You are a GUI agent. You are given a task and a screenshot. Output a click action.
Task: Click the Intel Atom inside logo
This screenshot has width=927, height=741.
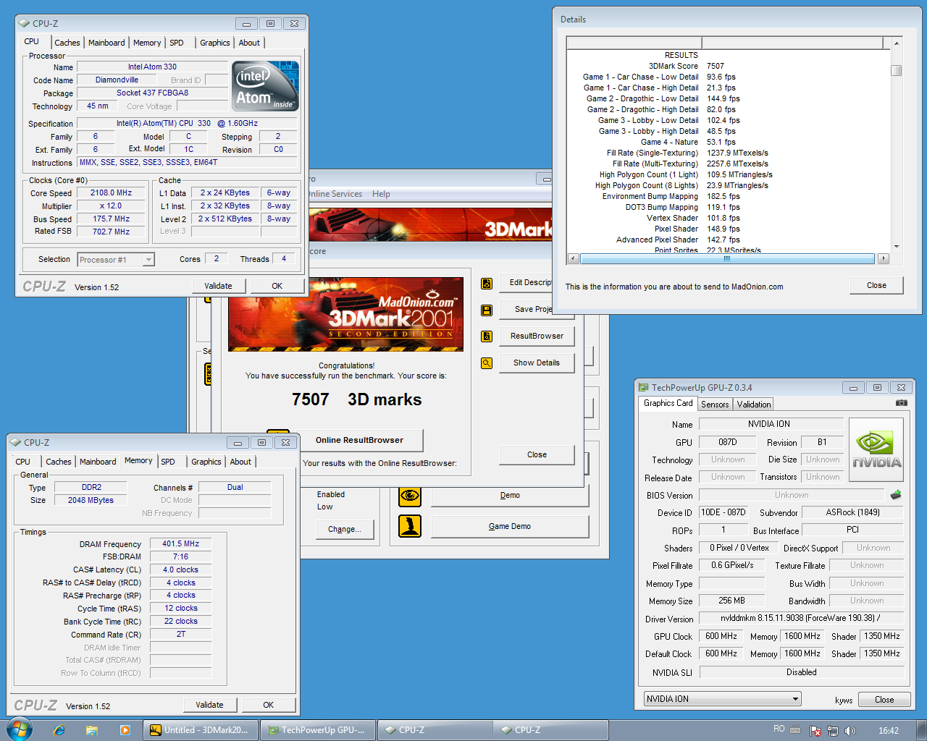tap(265, 85)
